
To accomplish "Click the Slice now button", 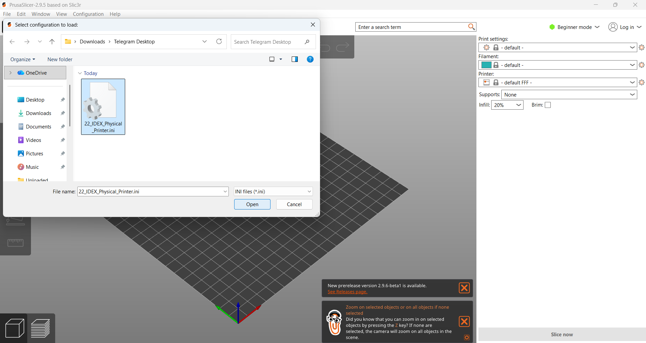I will [x=562, y=335].
